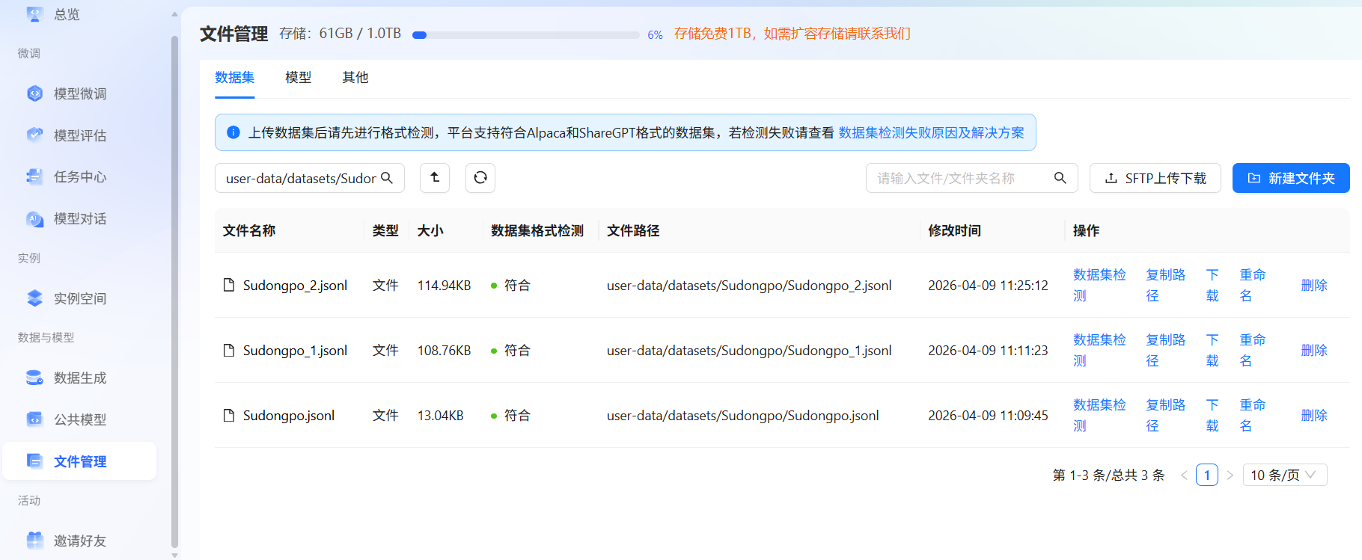The height and width of the screenshot is (560, 1362).
Task: Open 模型评估 in the sidebar
Action: tap(79, 135)
